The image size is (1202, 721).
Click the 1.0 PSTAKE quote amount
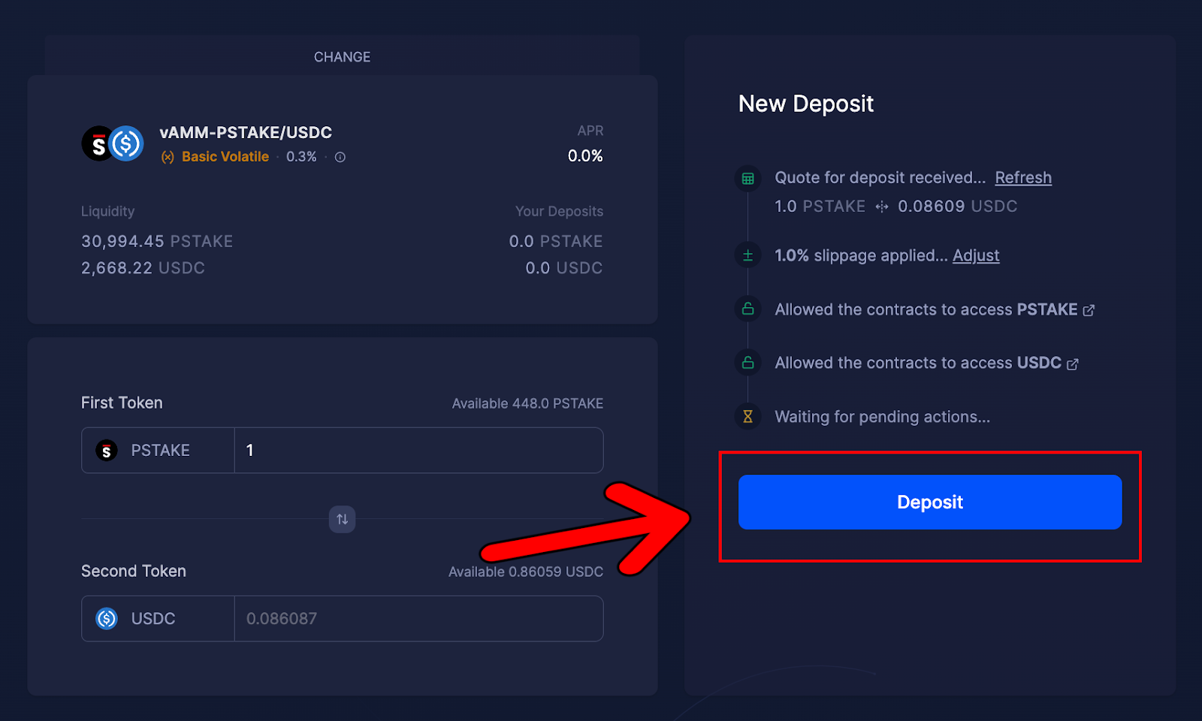tap(820, 207)
